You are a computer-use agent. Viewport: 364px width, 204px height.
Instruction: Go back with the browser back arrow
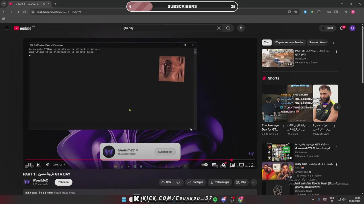(x=4, y=12)
